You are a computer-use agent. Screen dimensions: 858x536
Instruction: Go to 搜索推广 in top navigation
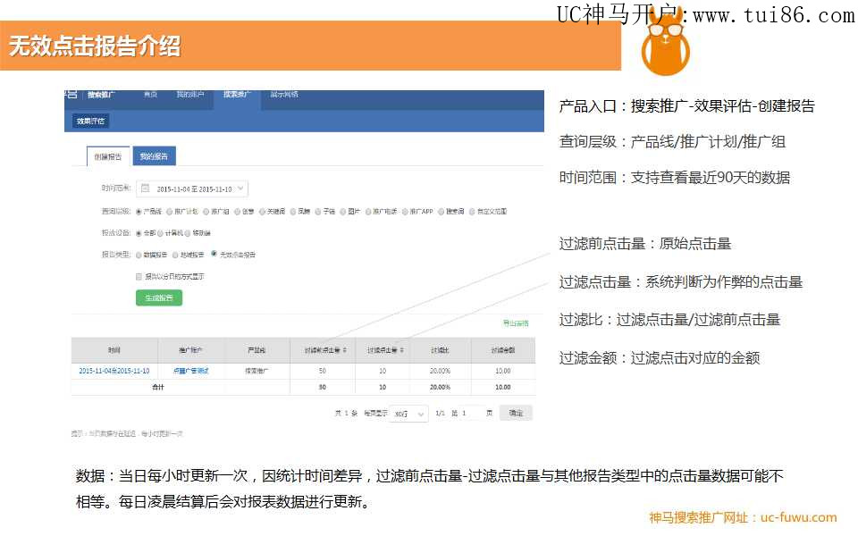[237, 95]
